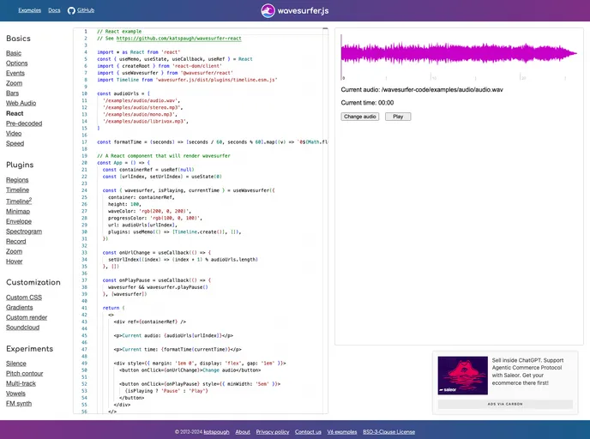The height and width of the screenshot is (439, 590).
Task: Open the GitHub text link in header
Action: 86,10
